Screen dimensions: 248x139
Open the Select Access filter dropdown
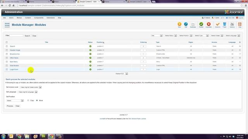[x=217, y=36]
